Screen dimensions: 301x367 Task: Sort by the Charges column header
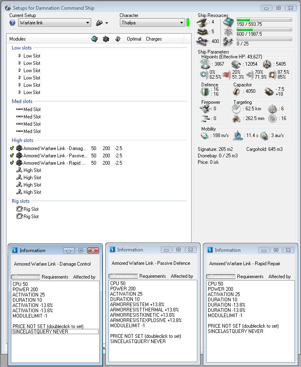pos(154,39)
